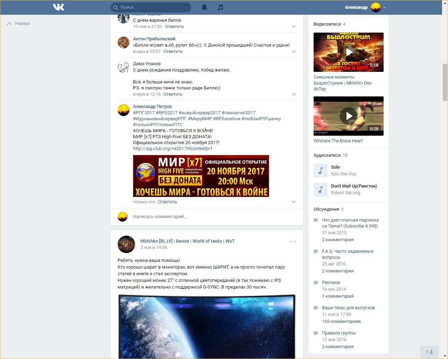Viewport: 448px width, 359px height.
Task: Play the Wilshere The Brave Heart video
Action: click(349, 116)
